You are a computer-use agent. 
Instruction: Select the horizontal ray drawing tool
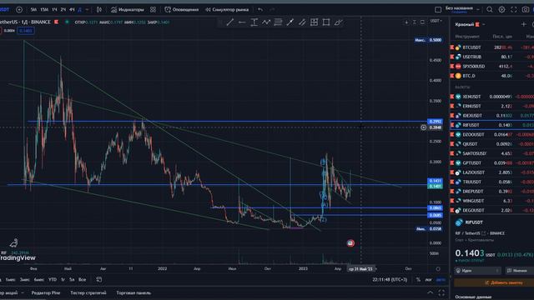coord(242,22)
